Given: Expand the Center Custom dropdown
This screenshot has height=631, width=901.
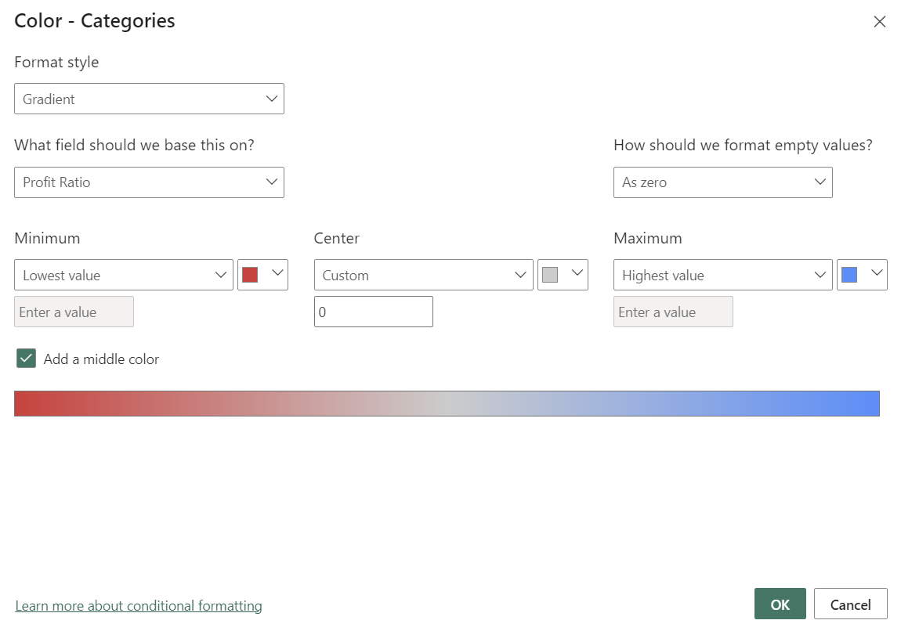Looking at the screenshot, I should (423, 276).
